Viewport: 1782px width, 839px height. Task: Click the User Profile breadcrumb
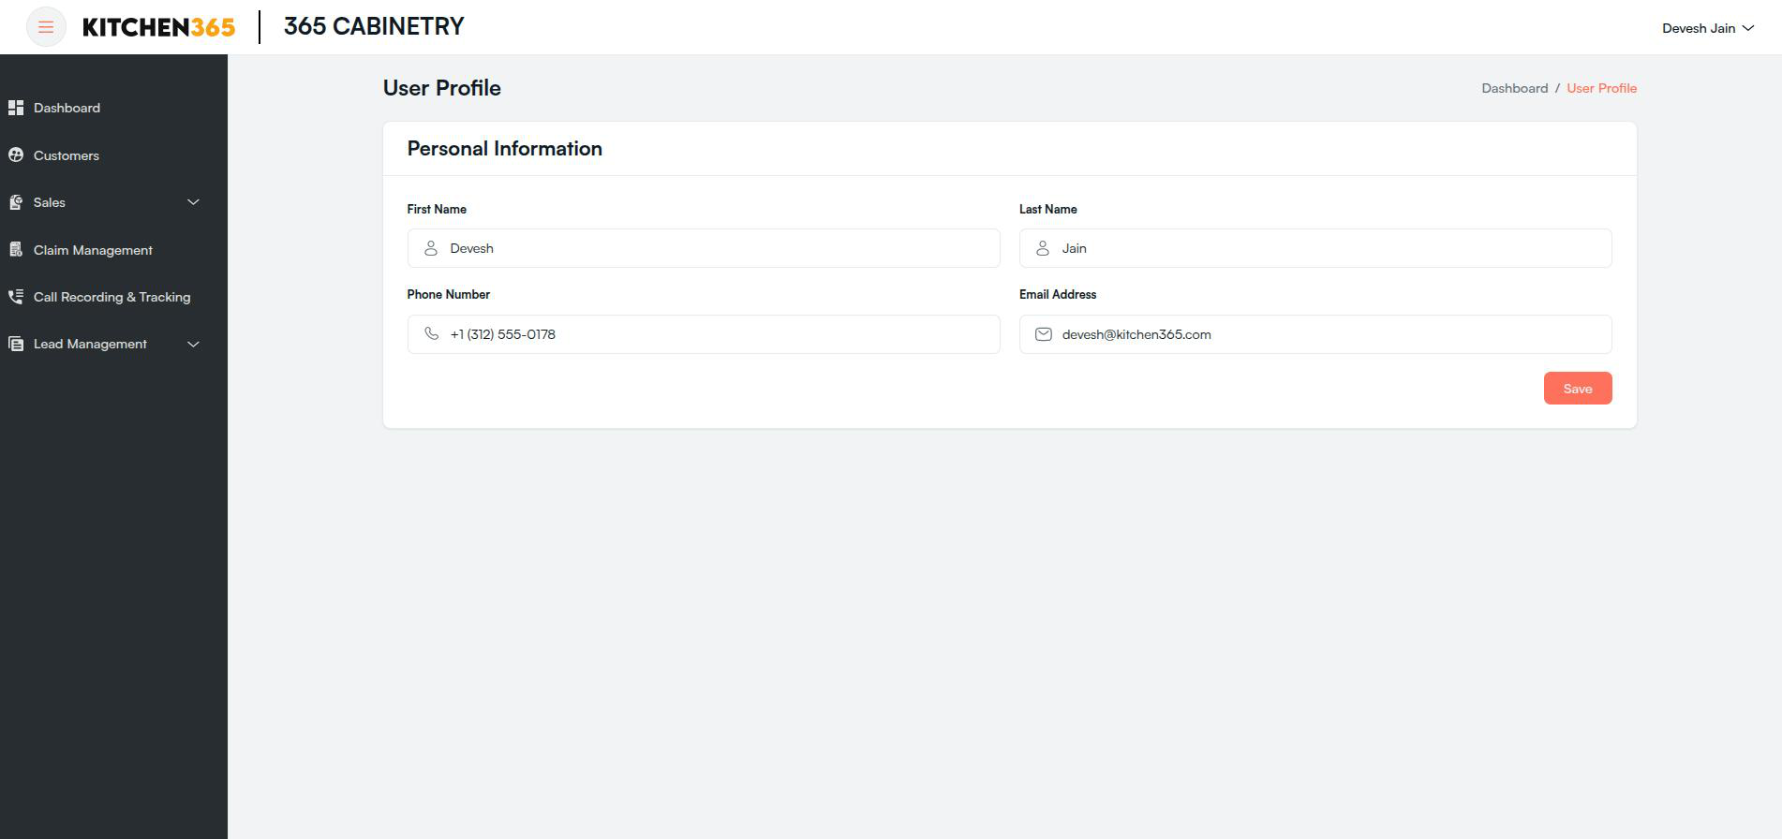[1601, 88]
